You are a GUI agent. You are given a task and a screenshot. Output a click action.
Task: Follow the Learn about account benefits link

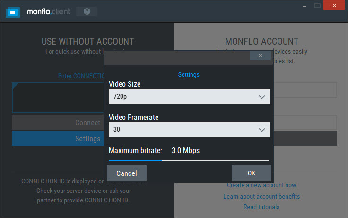click(261, 196)
